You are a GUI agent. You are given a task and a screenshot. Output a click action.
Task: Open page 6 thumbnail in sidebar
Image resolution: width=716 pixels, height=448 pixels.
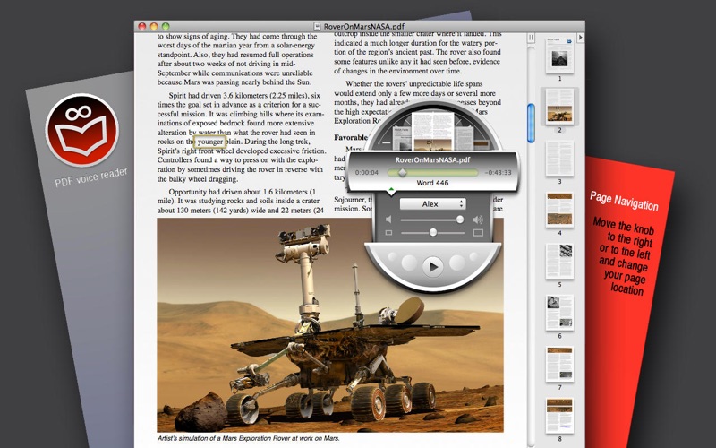[560, 313]
